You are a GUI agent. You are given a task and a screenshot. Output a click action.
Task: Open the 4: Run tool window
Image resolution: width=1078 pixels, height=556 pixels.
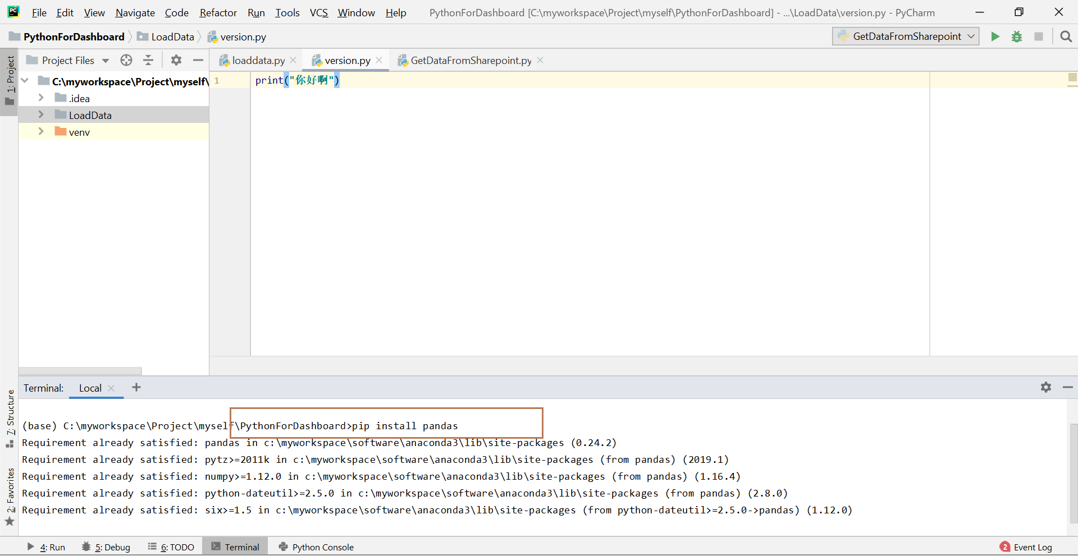(46, 547)
